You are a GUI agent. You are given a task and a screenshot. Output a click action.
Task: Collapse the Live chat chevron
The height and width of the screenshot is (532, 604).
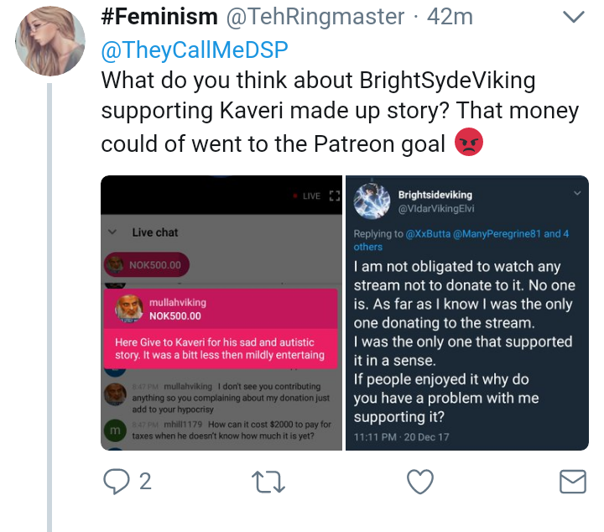coord(112,232)
